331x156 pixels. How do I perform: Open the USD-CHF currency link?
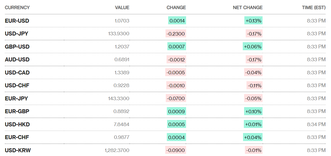pyautogui.click(x=17, y=85)
